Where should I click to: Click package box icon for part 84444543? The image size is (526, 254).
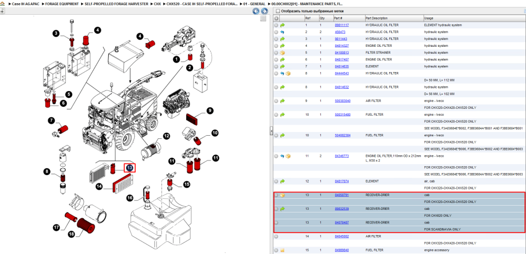pos(288,73)
